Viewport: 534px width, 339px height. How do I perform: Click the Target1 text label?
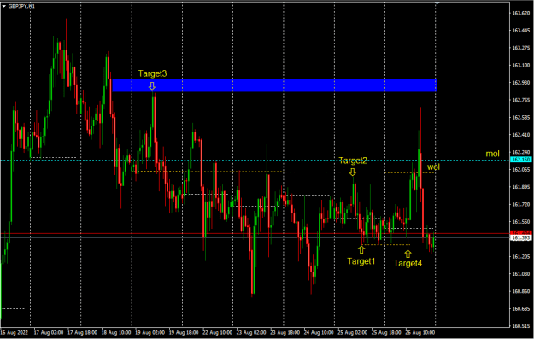(361, 261)
